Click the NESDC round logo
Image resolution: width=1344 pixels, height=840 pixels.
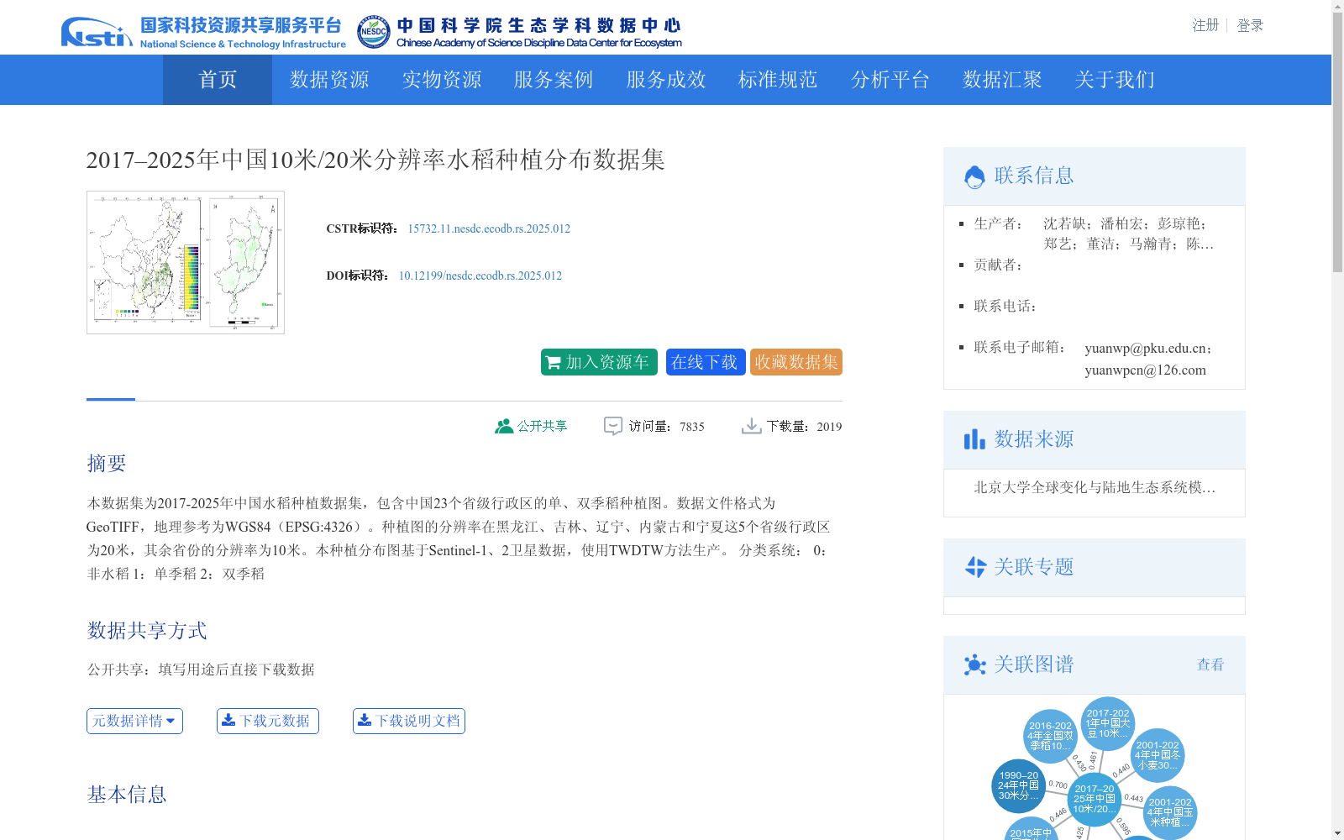pyautogui.click(x=374, y=32)
